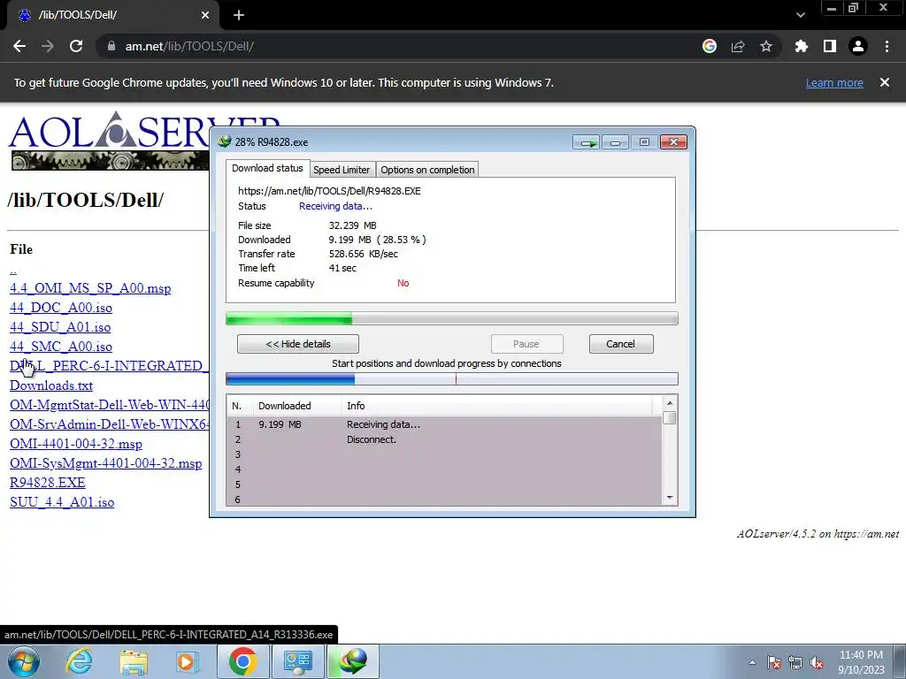Switch to the Speed Limiter tab
This screenshot has width=906, height=679.
coord(342,170)
